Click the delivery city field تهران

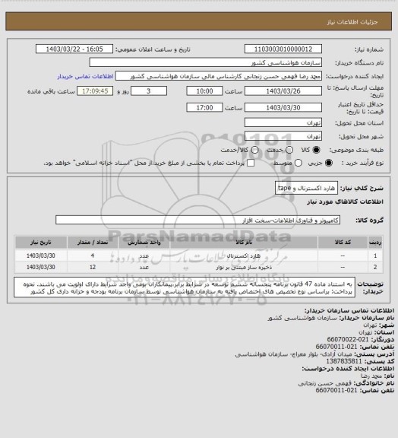[x=283, y=136]
